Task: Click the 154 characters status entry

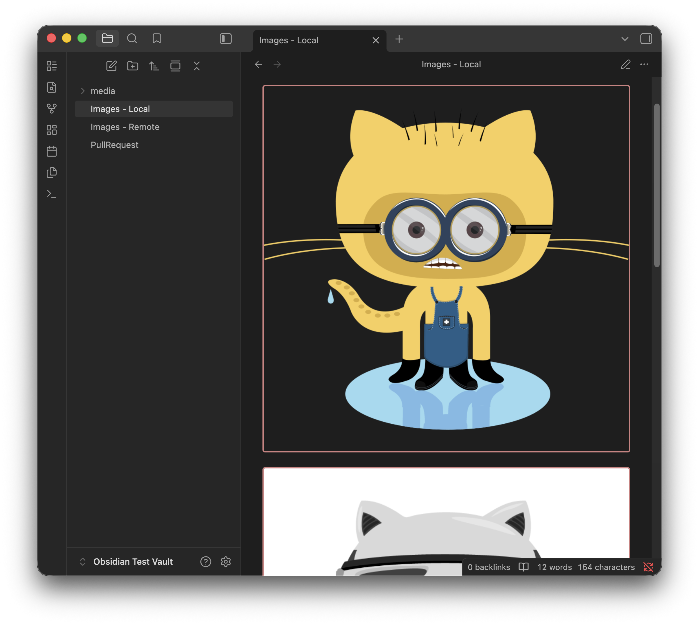Action: pyautogui.click(x=606, y=567)
